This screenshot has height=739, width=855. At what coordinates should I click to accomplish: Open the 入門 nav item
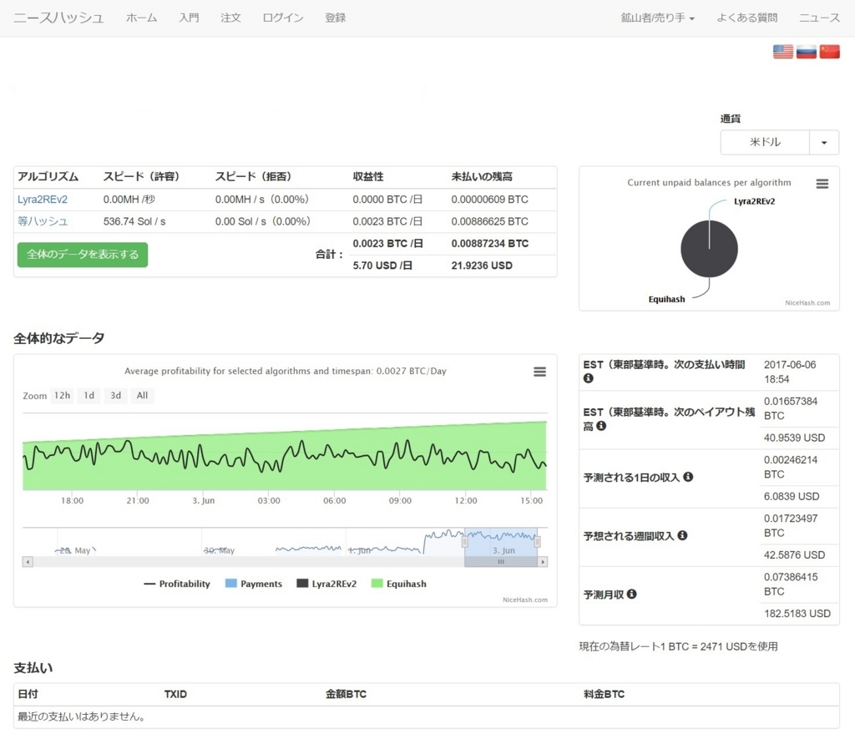(190, 18)
